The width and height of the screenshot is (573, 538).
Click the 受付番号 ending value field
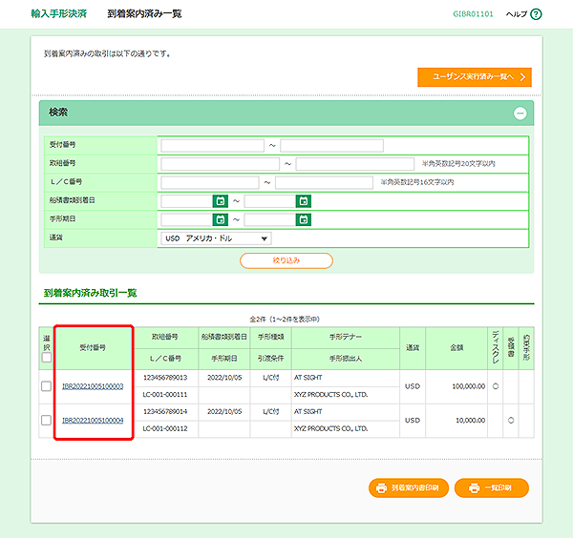(331, 146)
